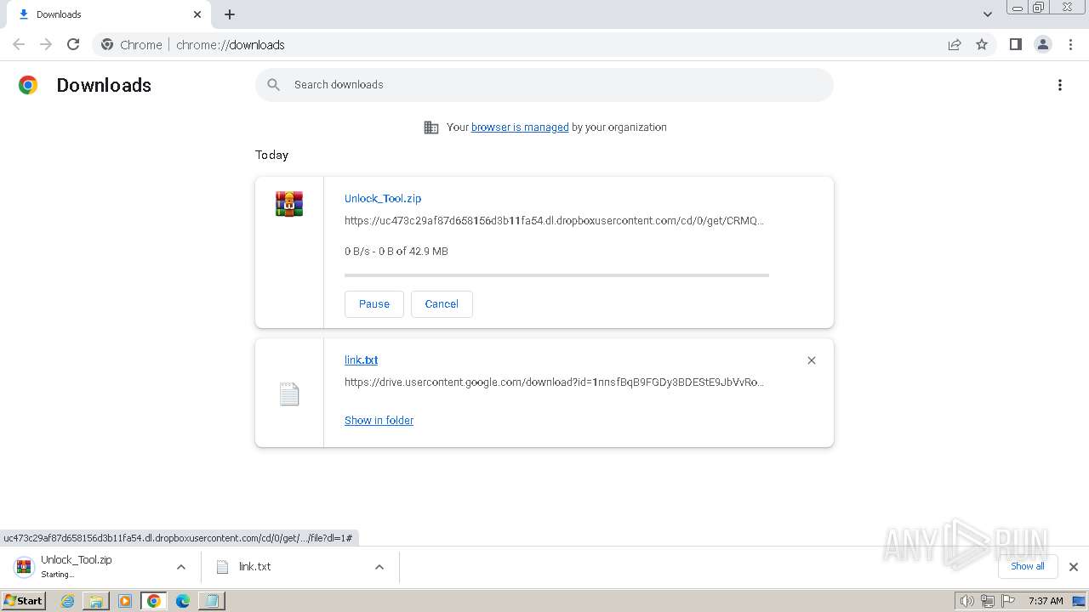Click the browser forward arrow

point(46,44)
